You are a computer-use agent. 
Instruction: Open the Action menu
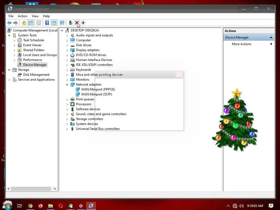click(x=22, y=16)
